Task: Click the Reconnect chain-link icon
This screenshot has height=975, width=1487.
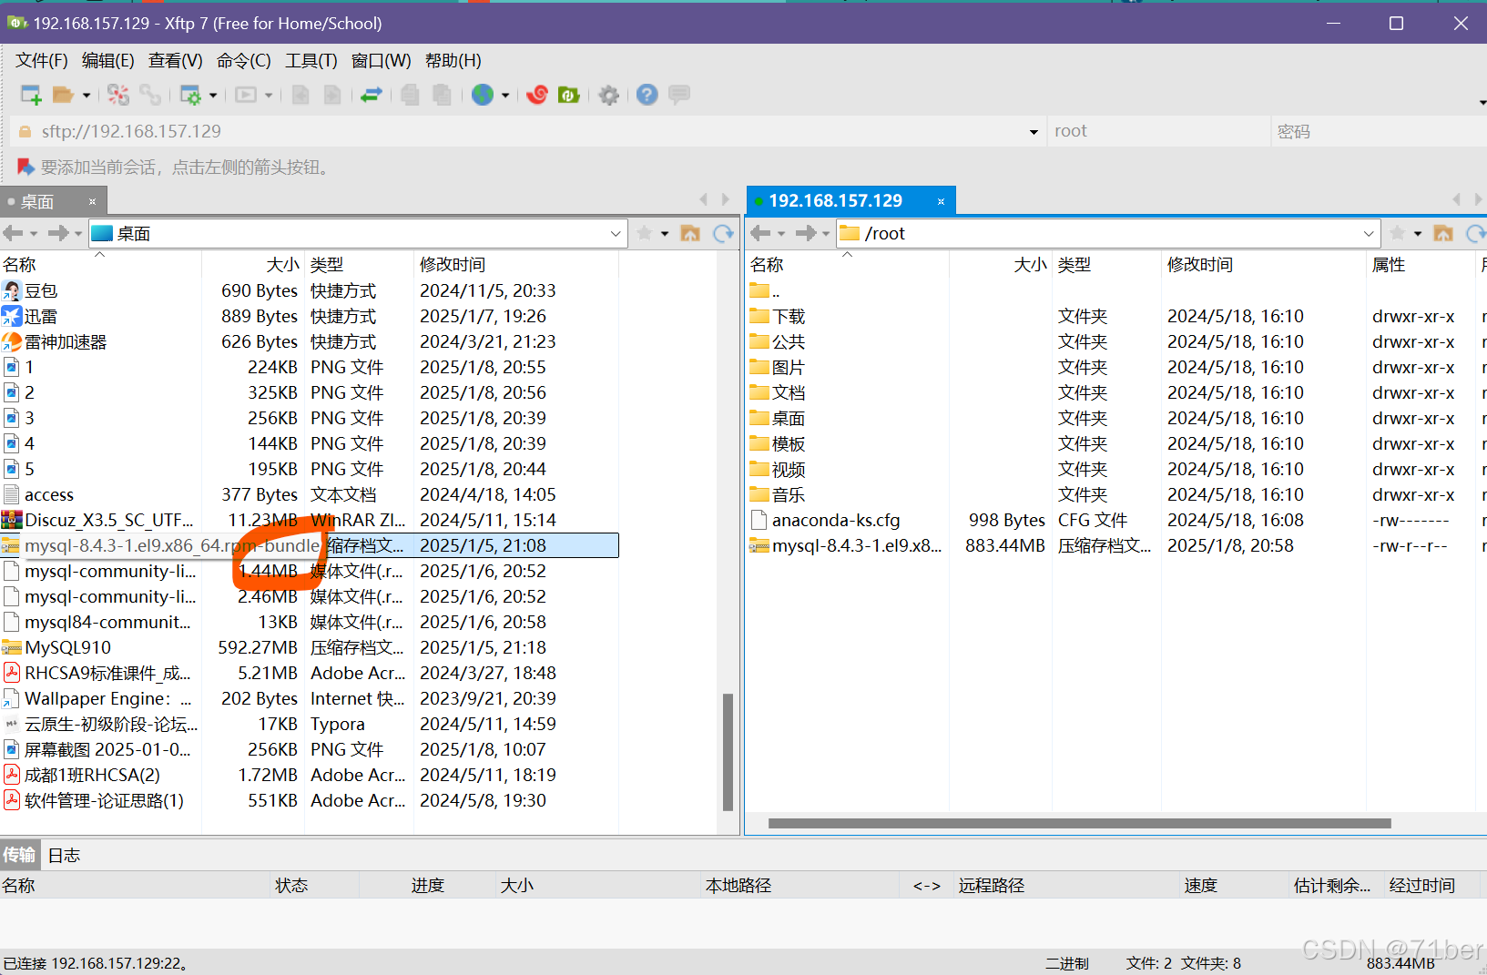Action: coord(150,95)
